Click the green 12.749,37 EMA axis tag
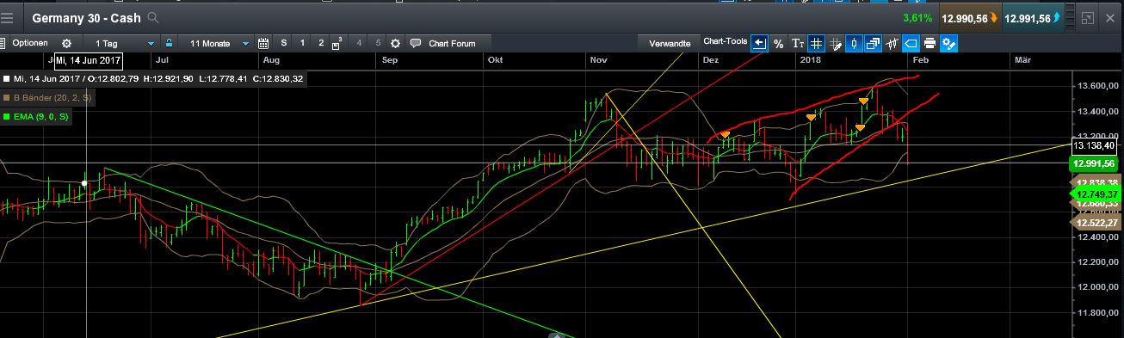Image resolution: width=1124 pixels, height=338 pixels. pos(1095,194)
